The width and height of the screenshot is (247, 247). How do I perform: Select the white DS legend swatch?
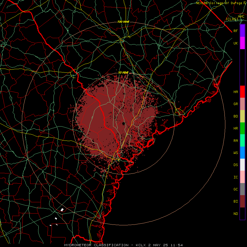242,165
